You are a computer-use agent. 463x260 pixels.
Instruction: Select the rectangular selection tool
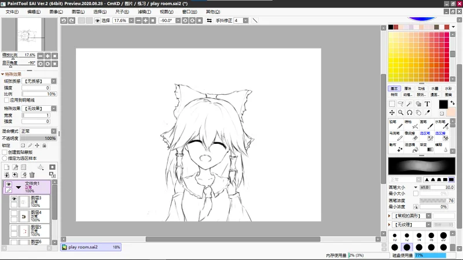392,104
